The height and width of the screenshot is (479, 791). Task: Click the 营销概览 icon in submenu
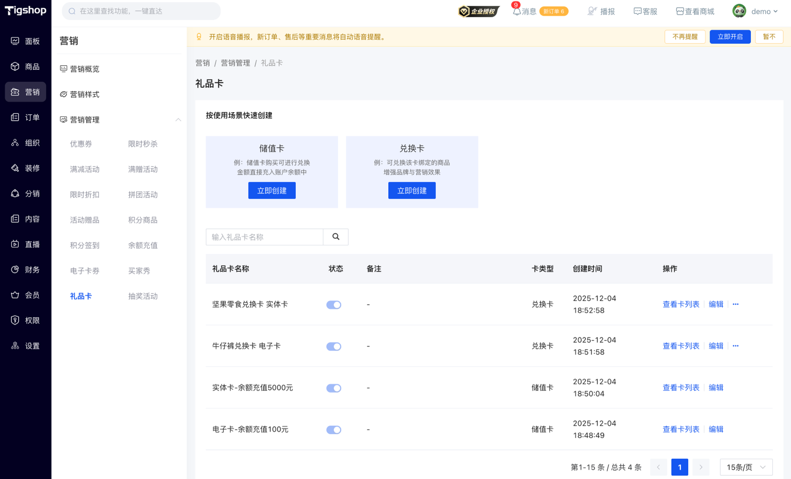(x=64, y=68)
